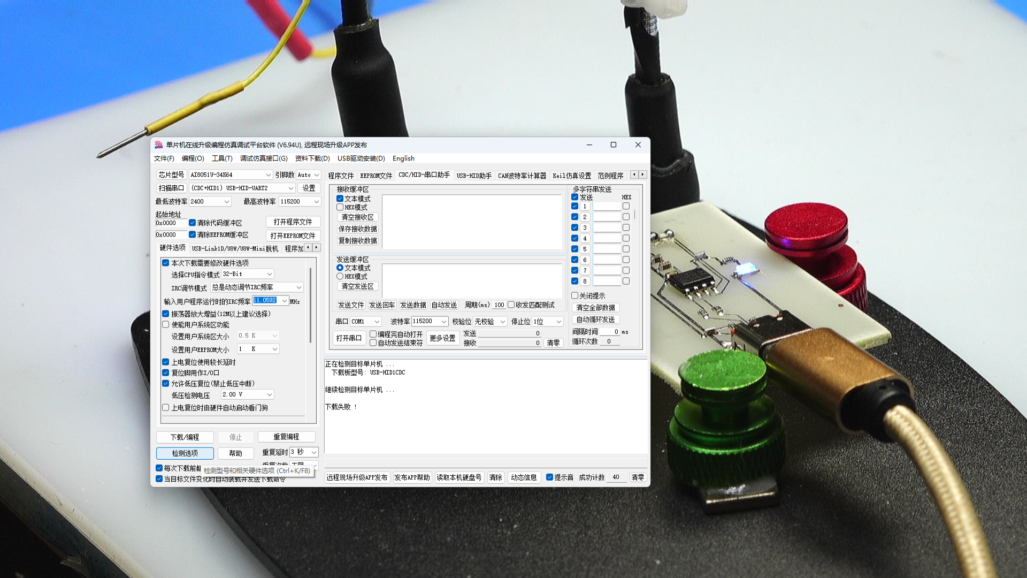Viewport: 1027px width, 578px height.
Task: Switch to Keil仿真设置 tab
Action: pos(572,176)
